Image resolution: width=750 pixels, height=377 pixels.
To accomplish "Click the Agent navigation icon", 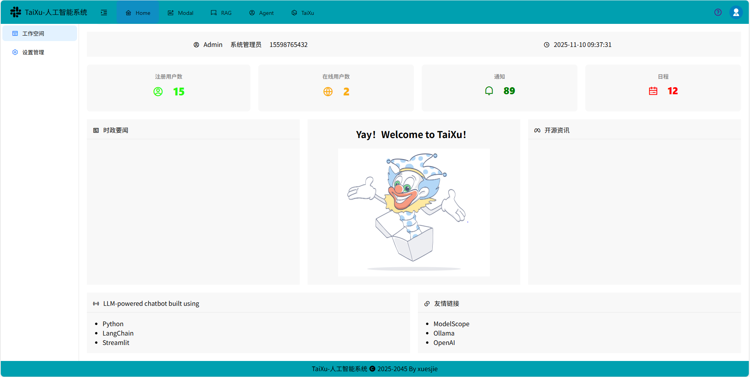I will pos(252,13).
